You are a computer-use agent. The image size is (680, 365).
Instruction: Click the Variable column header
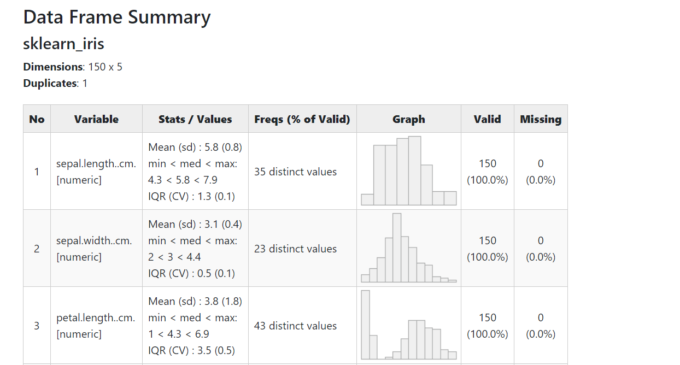96,119
